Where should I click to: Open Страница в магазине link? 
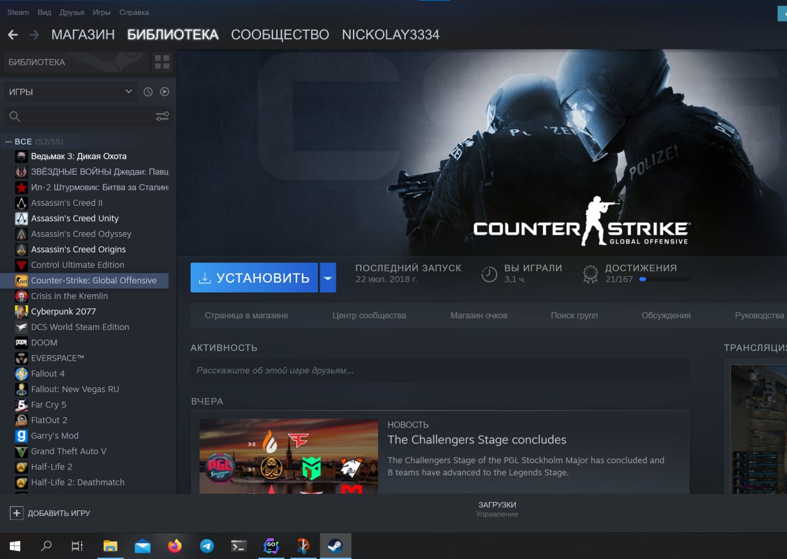247,315
